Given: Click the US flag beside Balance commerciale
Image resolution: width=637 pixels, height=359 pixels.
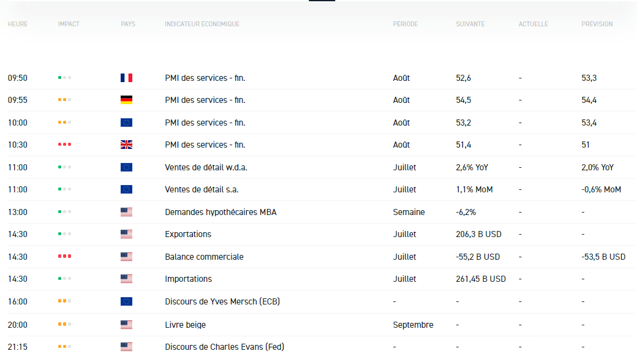Looking at the screenshot, I should click(x=126, y=257).
